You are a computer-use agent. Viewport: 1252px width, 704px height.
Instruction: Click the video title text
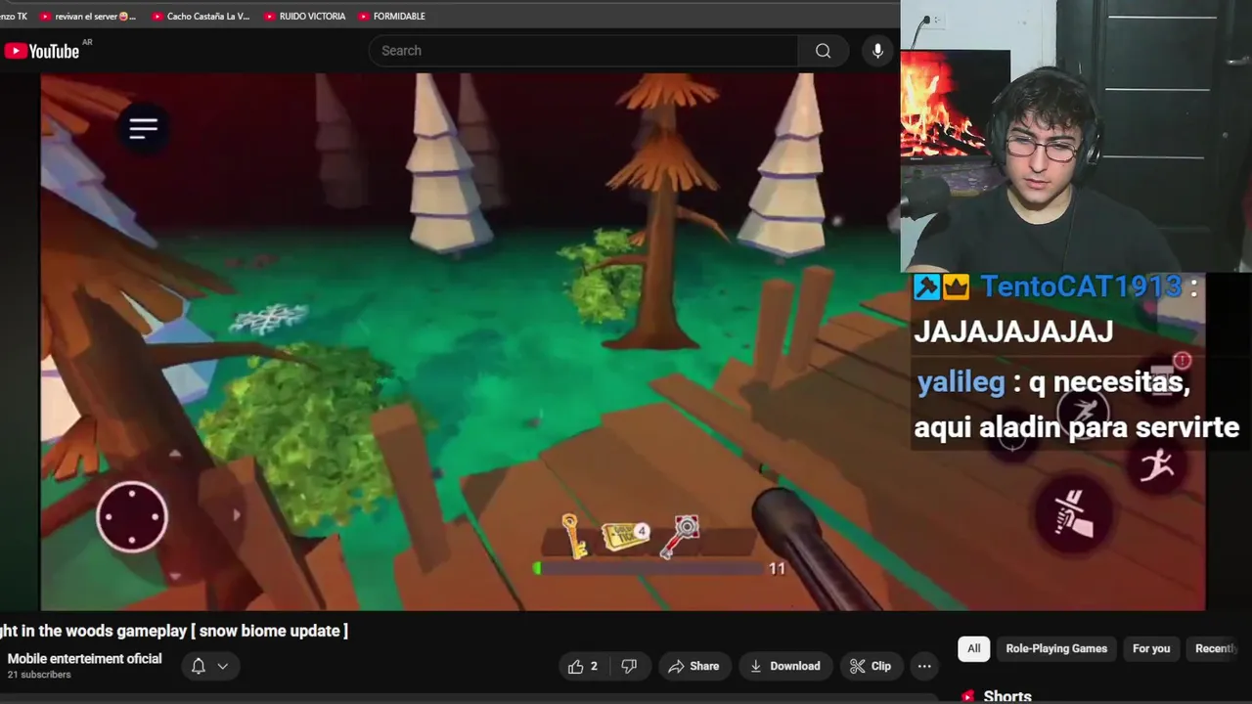[174, 631]
